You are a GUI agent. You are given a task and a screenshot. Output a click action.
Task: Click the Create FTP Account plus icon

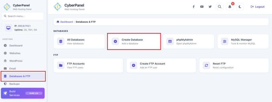point(134,65)
